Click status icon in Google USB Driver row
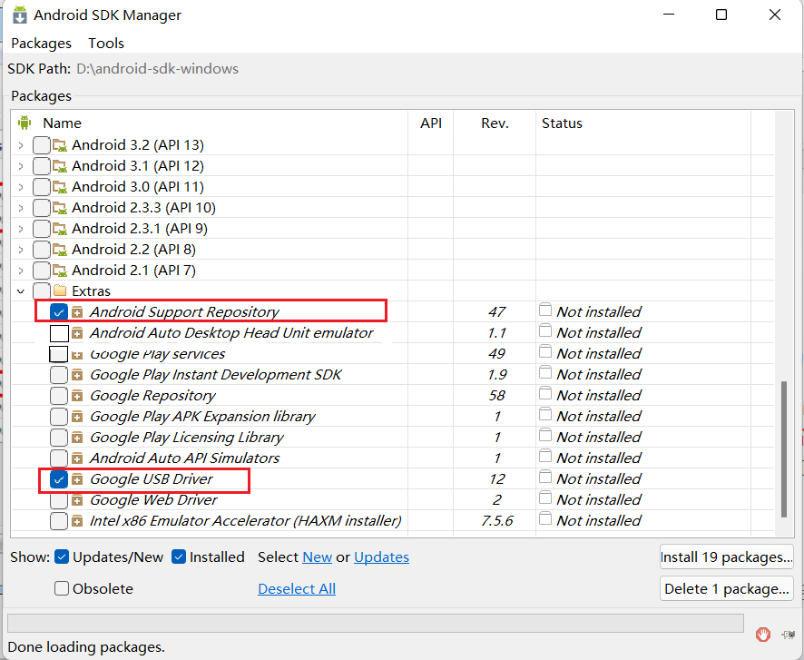Image resolution: width=804 pixels, height=660 pixels. coord(545,477)
